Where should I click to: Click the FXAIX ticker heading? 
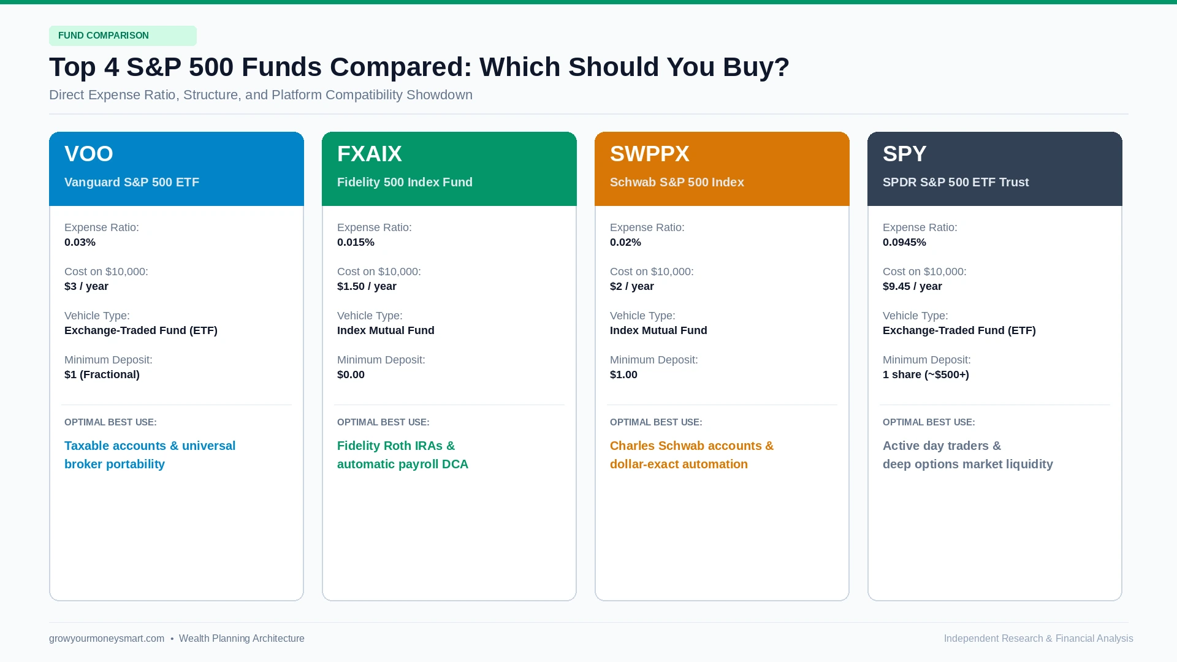pos(370,154)
